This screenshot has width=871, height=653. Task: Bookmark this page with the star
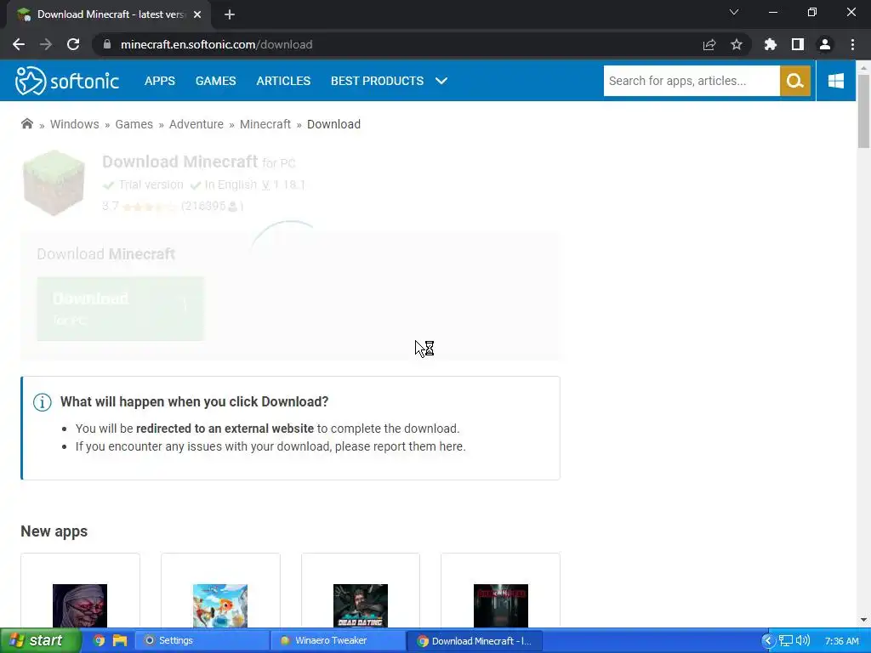[x=737, y=44]
